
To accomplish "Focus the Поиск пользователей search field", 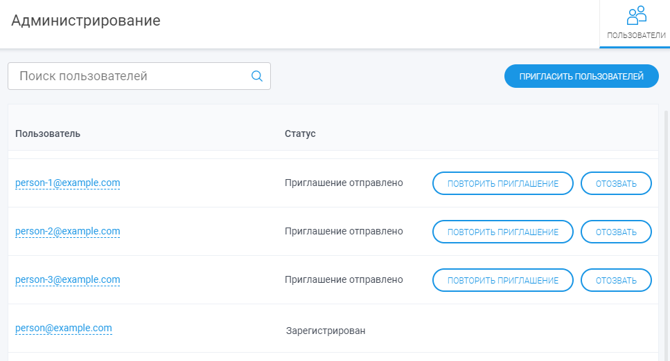I will point(139,76).
